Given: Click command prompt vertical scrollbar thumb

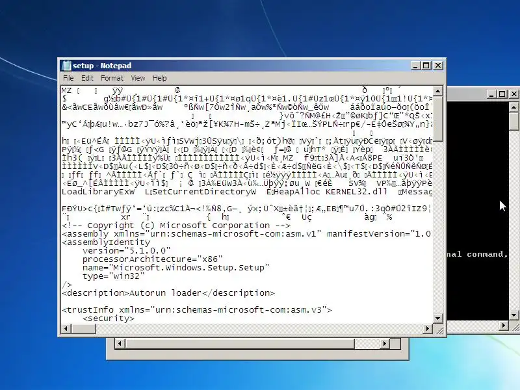Looking at the screenshot, I should tap(513, 122).
